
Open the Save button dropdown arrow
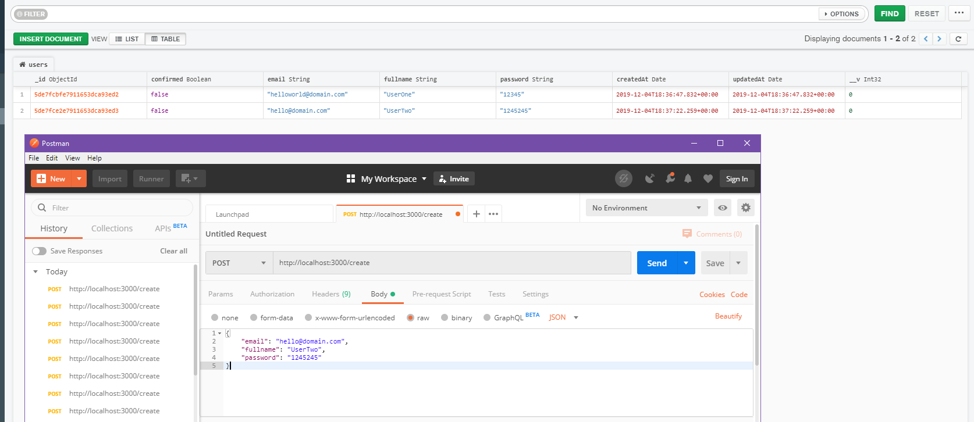(738, 263)
